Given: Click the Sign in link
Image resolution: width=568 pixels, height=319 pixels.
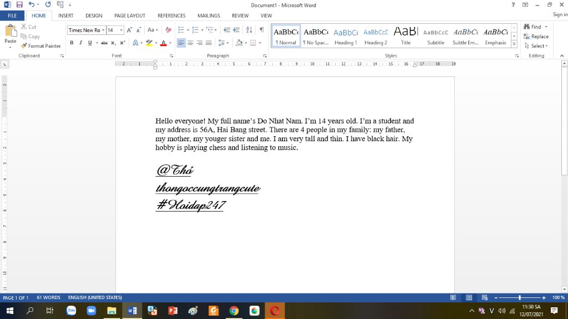Looking at the screenshot, I should coord(560,14).
